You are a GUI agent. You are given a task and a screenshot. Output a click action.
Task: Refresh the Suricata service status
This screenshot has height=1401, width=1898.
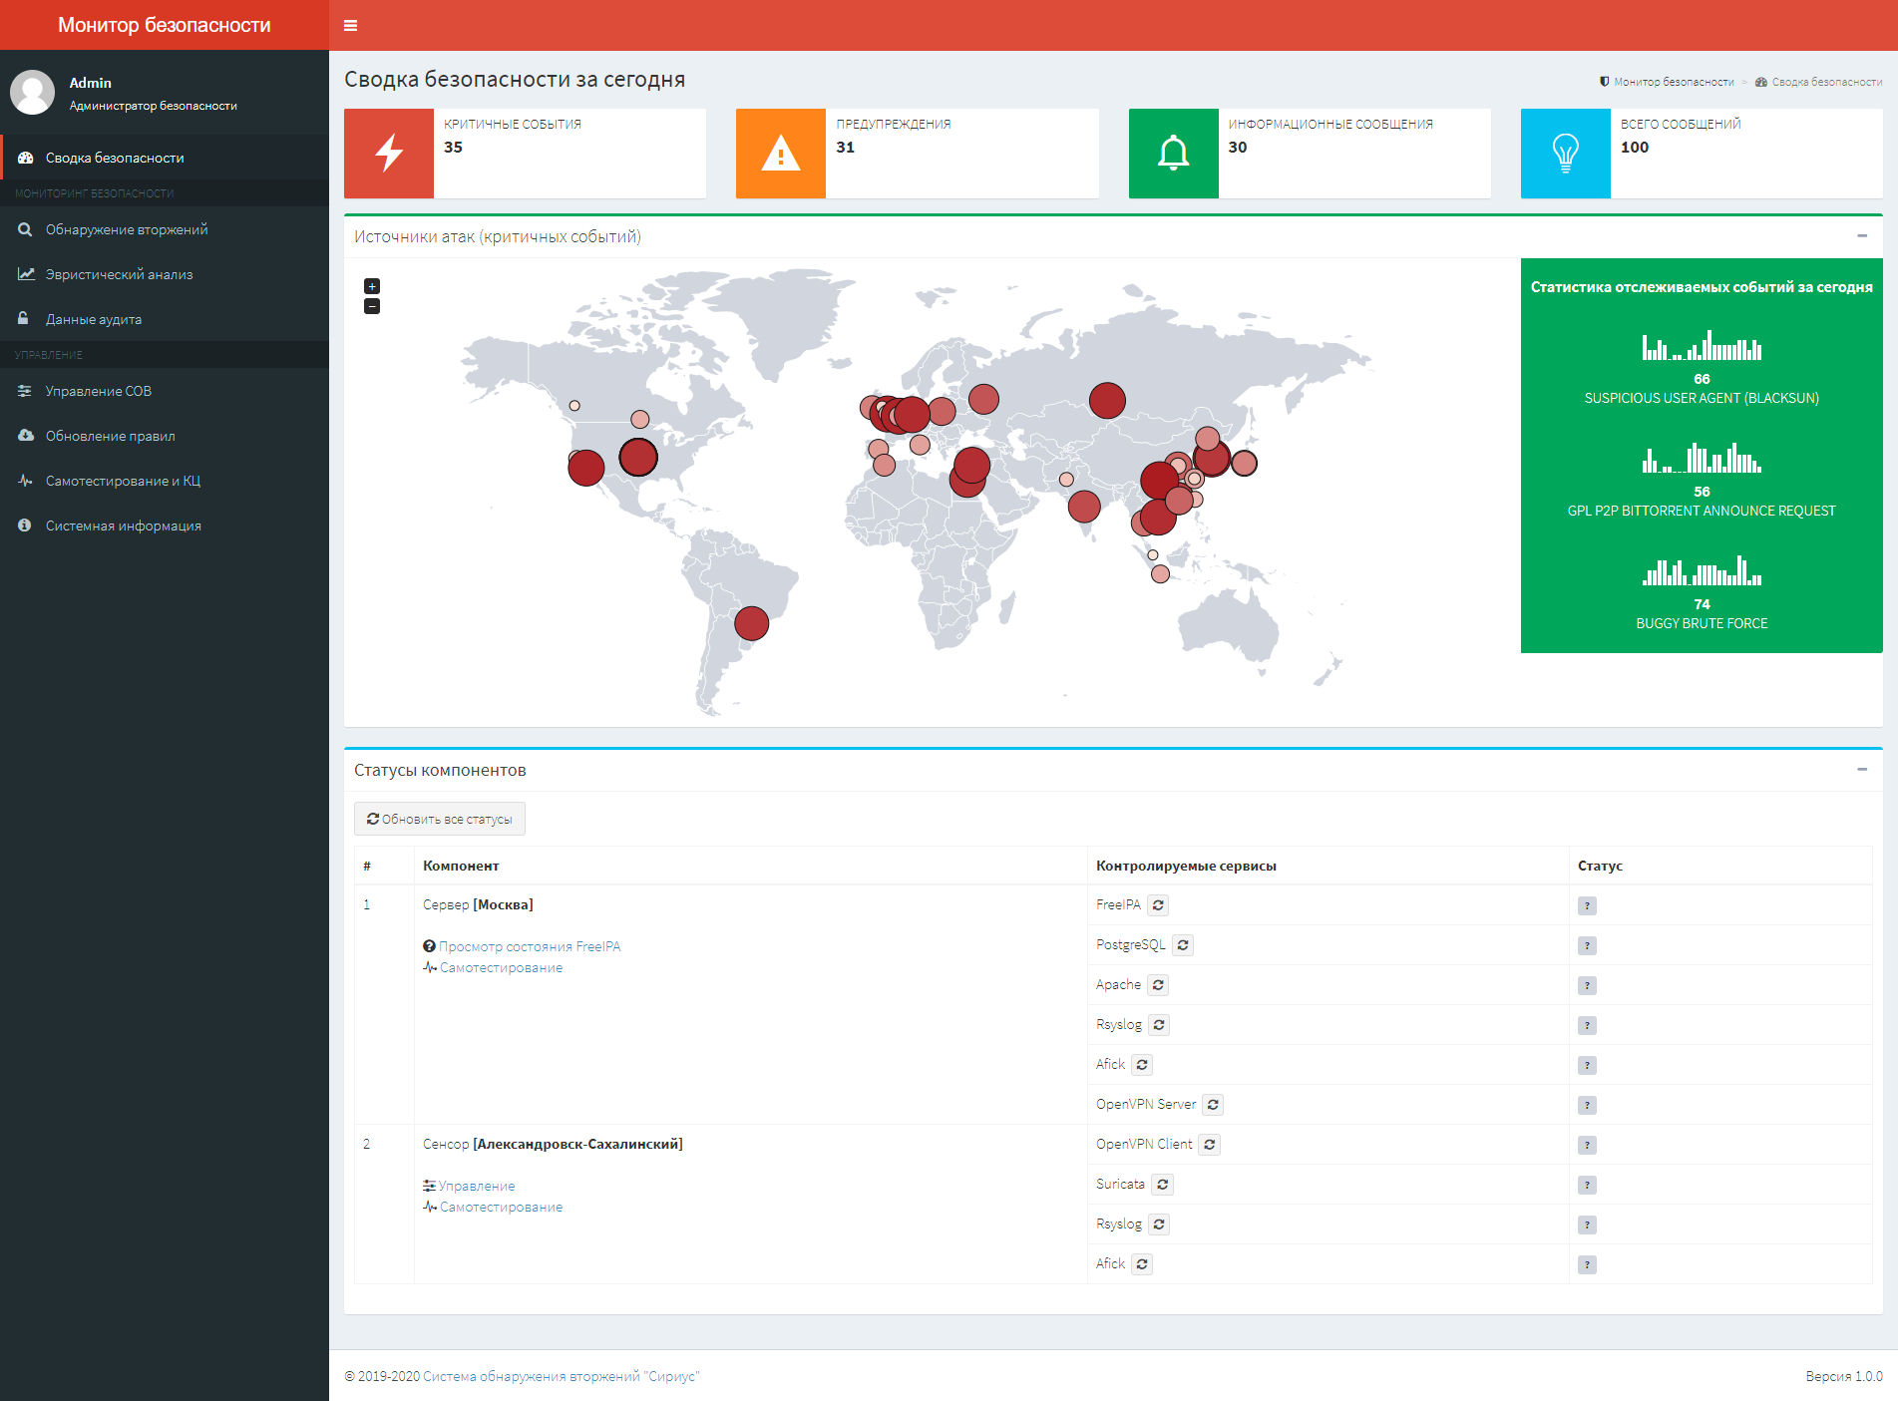[1163, 1185]
